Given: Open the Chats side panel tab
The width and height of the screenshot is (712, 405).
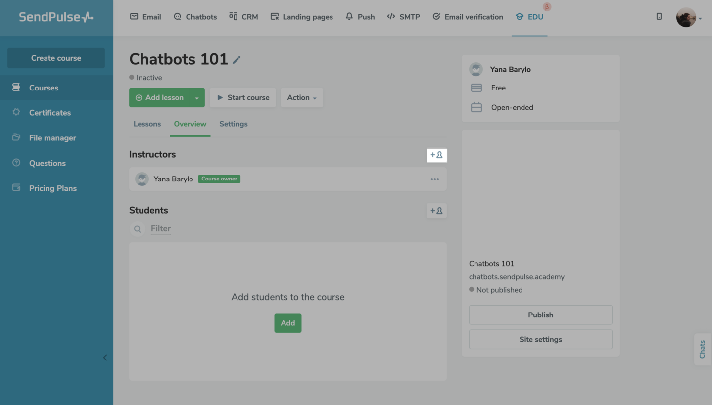Looking at the screenshot, I should point(702,349).
